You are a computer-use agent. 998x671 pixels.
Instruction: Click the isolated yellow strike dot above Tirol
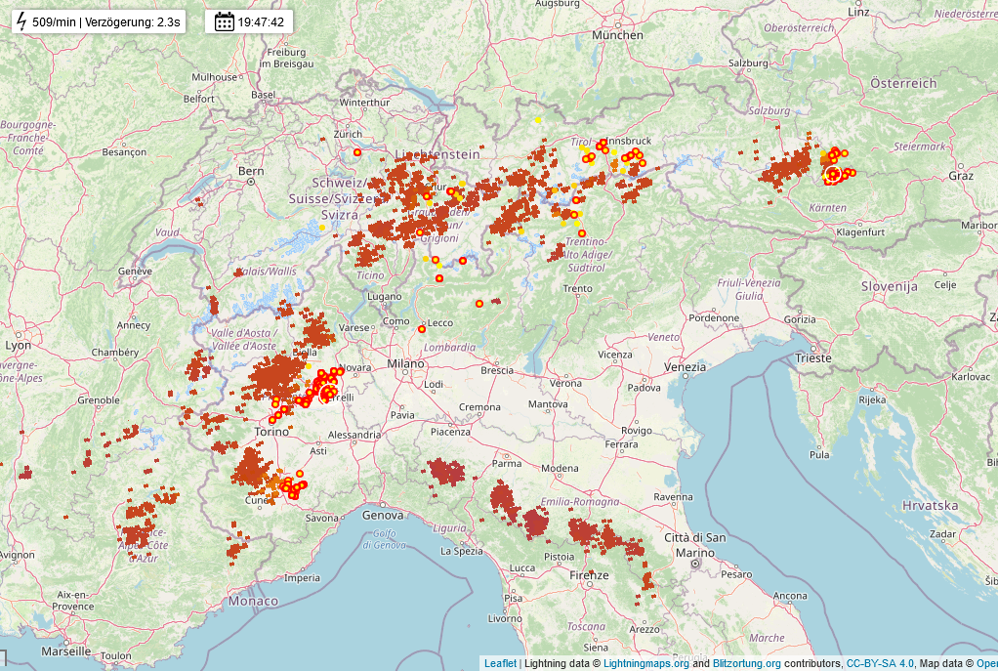tap(538, 120)
